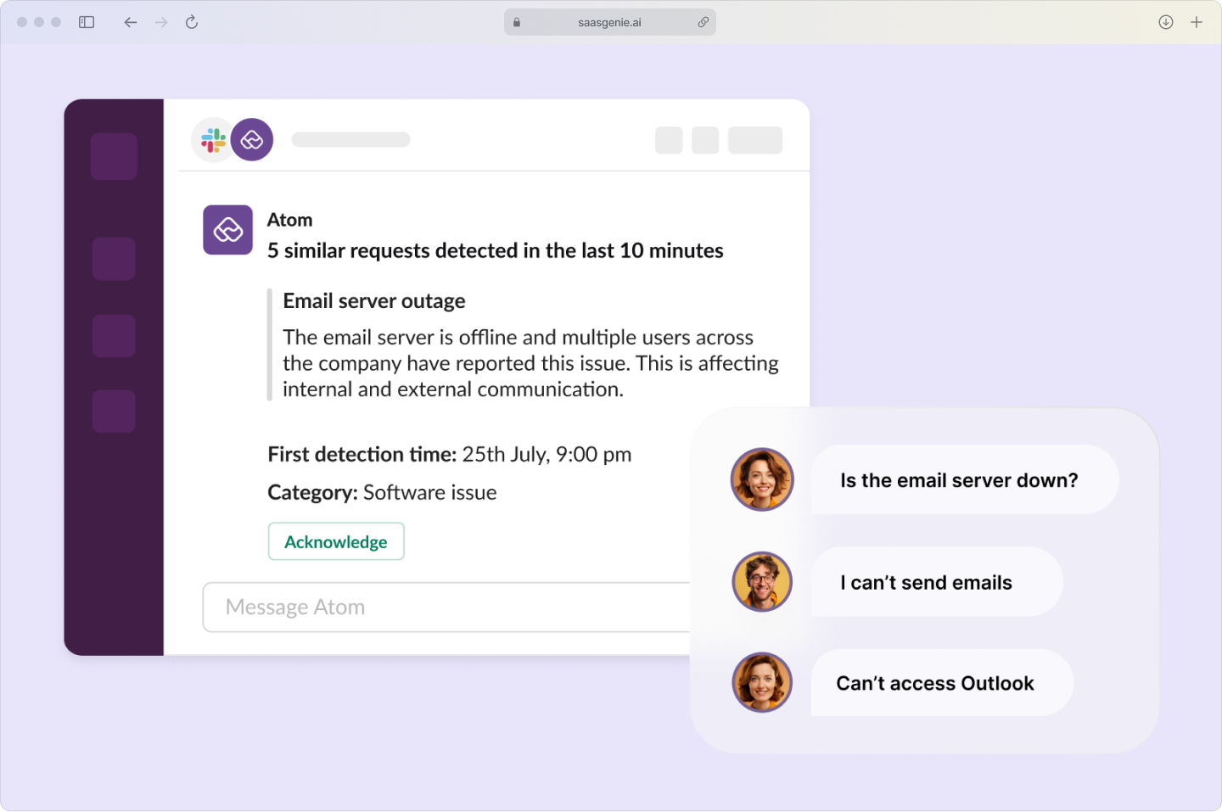
Task: Click the download icon in the browser toolbar
Action: point(1165,22)
